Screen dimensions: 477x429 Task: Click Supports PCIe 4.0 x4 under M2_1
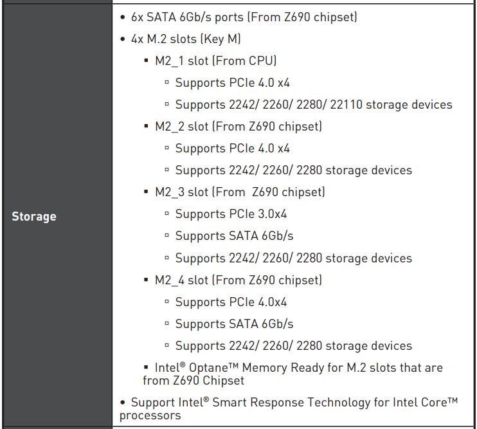click(x=232, y=83)
